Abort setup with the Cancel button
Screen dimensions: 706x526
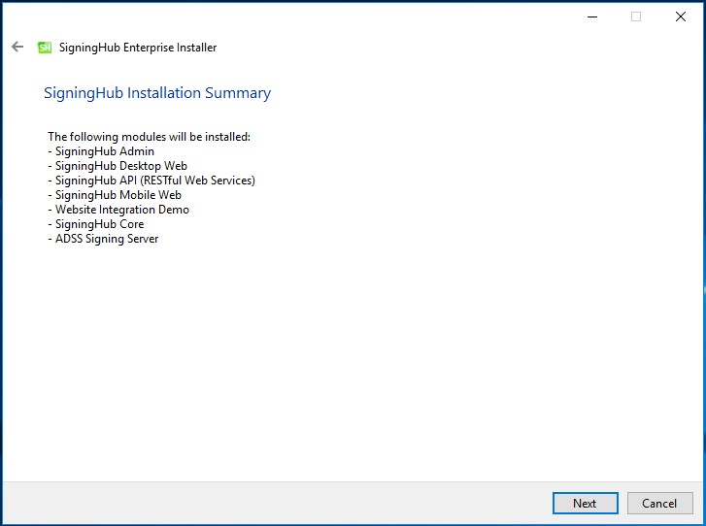click(x=659, y=503)
